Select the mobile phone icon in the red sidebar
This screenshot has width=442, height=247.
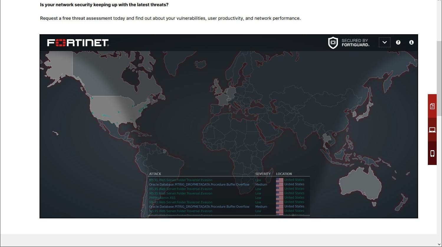coord(432,153)
